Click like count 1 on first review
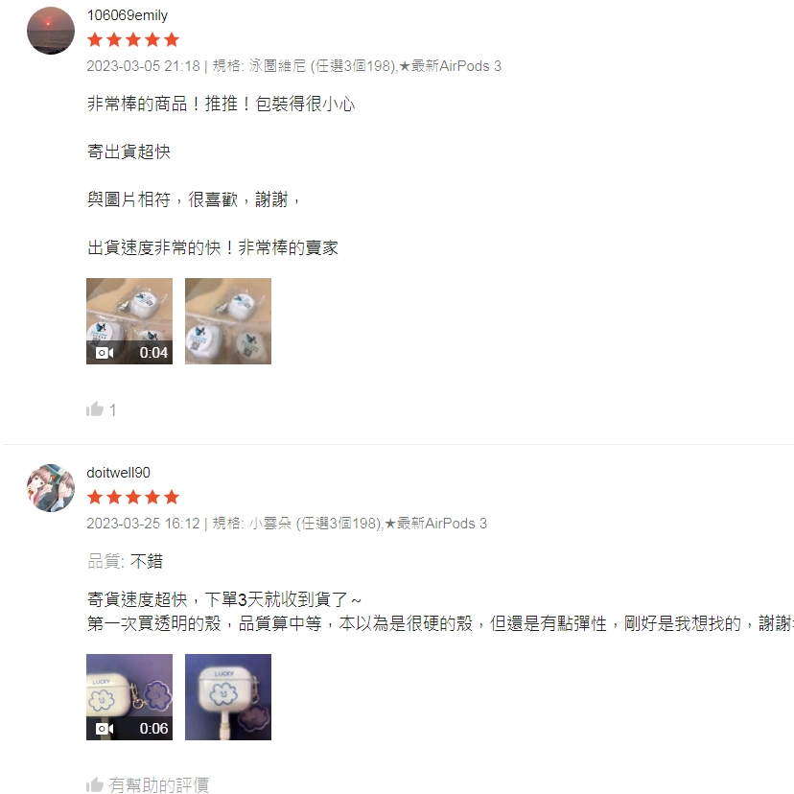This screenshot has width=794, height=794. [113, 410]
